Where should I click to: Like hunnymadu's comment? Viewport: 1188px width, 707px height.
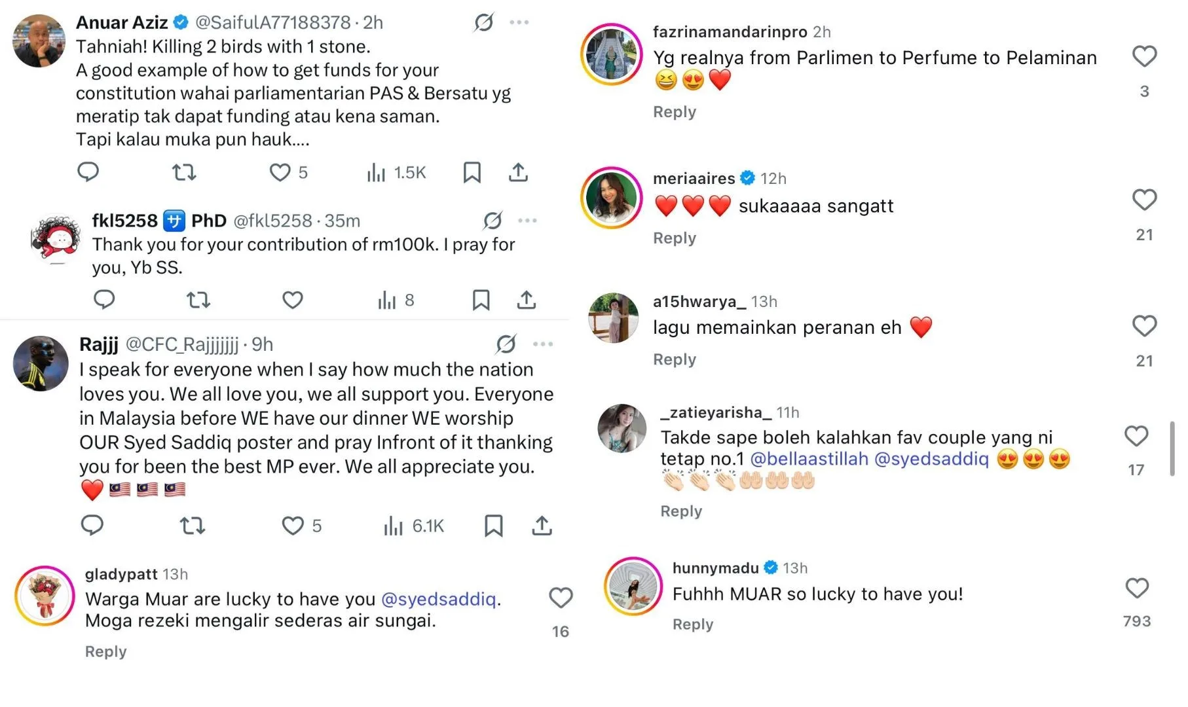[x=1137, y=588]
